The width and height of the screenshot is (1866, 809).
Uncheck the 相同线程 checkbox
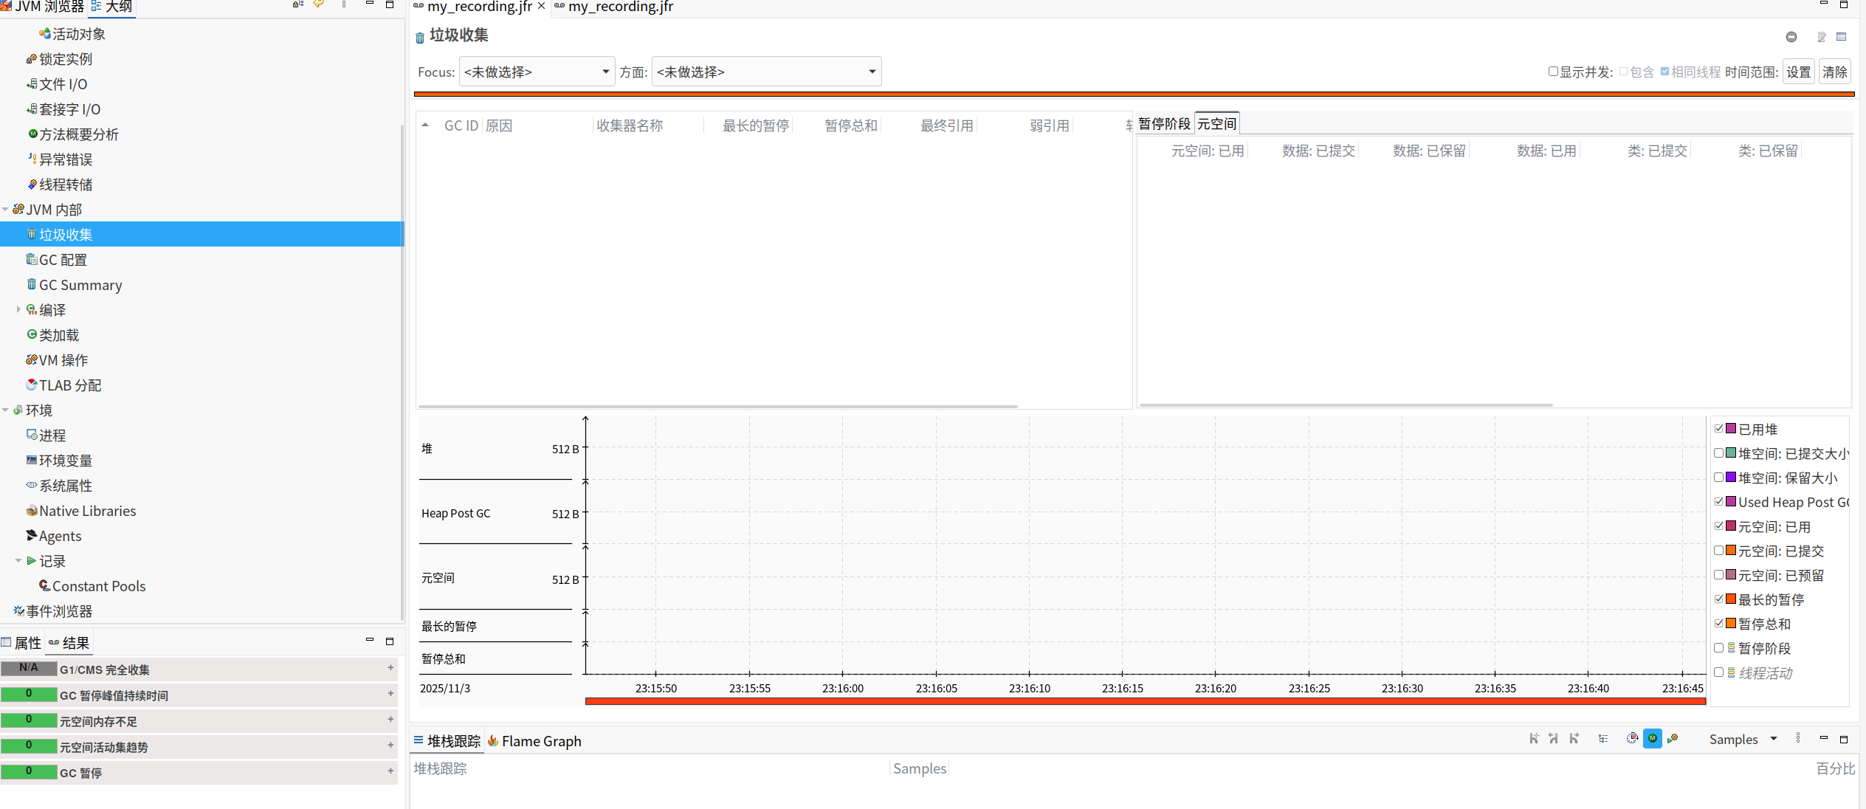(x=1664, y=71)
